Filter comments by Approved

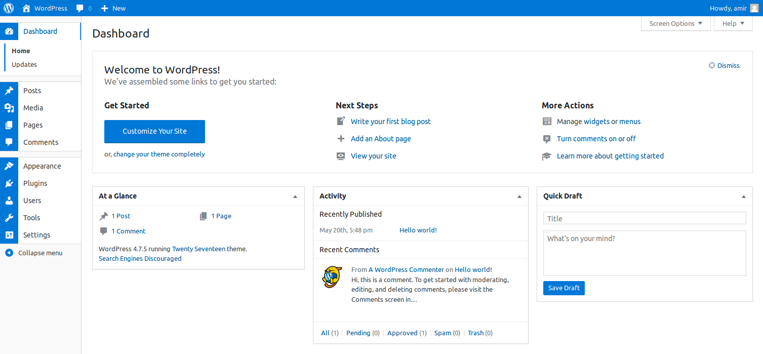click(403, 333)
